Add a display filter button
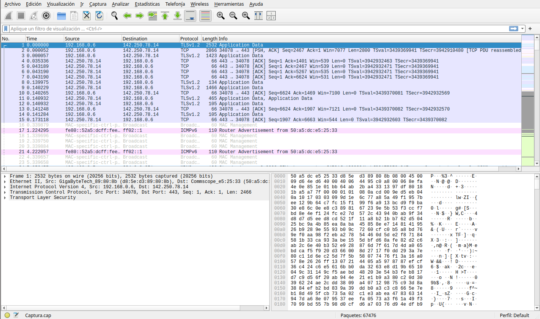 coord(530,29)
